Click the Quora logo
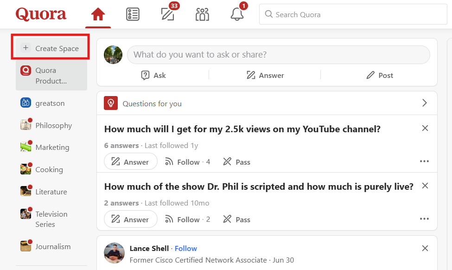The image size is (452, 270). coord(41,14)
